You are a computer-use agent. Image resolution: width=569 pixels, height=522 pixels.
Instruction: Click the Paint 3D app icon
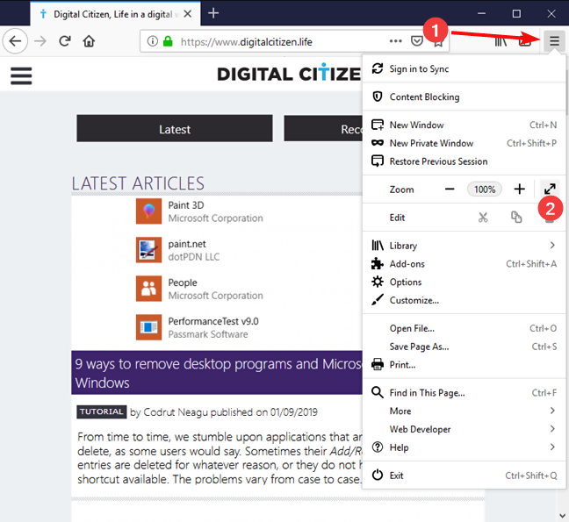148,211
